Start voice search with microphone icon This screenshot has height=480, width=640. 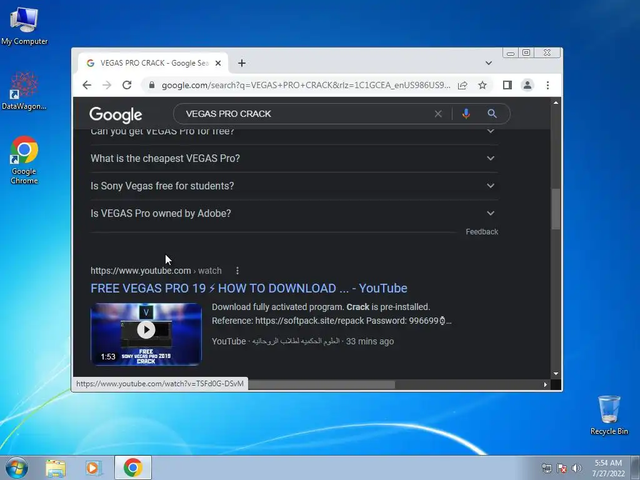coord(466,114)
